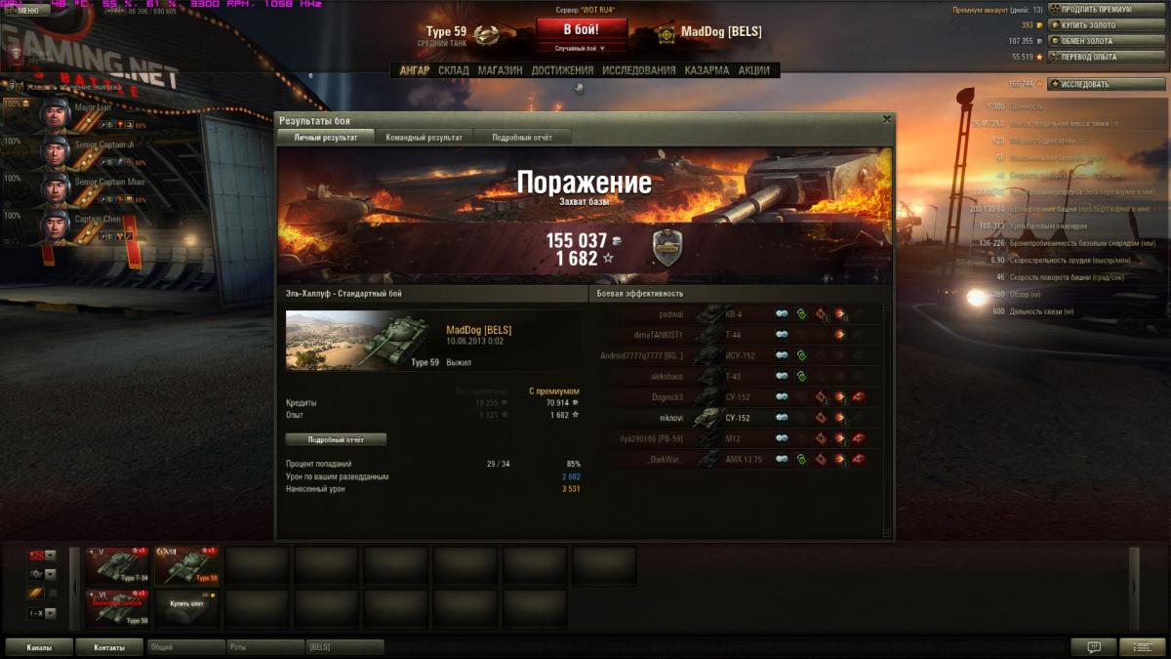
Task: Click the Контакты contacts button
Action: click(x=109, y=646)
